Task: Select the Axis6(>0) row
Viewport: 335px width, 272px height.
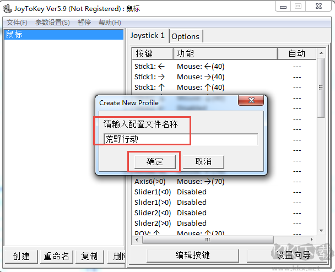Action: tap(224, 182)
